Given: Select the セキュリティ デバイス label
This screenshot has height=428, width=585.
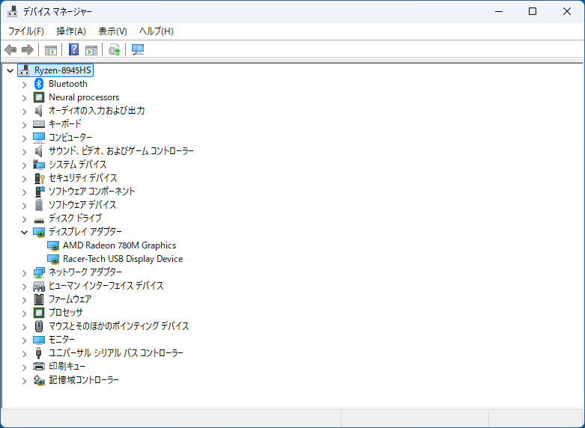Looking at the screenshot, I should 83,178.
